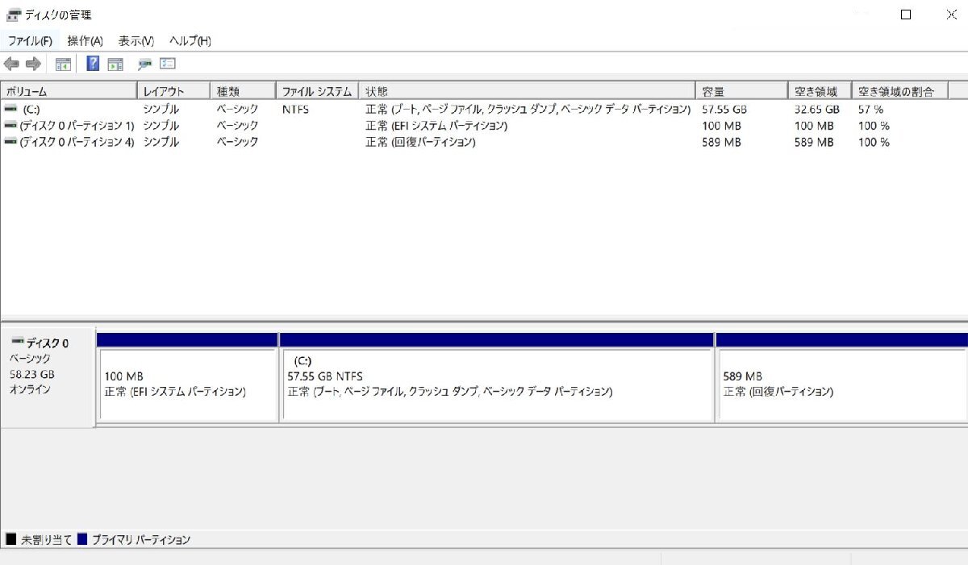Click the NTFS file system cell
The height and width of the screenshot is (565, 968).
[295, 108]
